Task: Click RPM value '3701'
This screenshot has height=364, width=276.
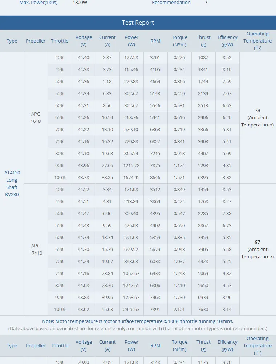Action: click(155, 57)
